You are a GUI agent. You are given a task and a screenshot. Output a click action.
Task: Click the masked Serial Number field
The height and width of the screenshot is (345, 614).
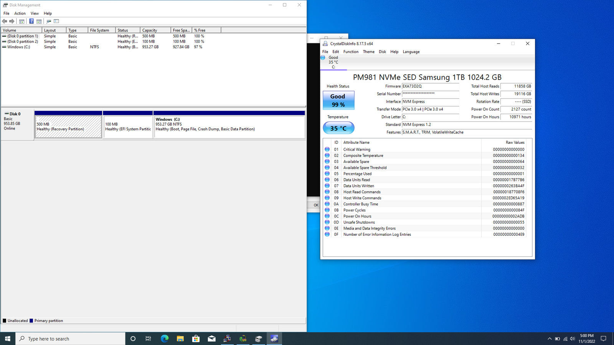(x=430, y=94)
